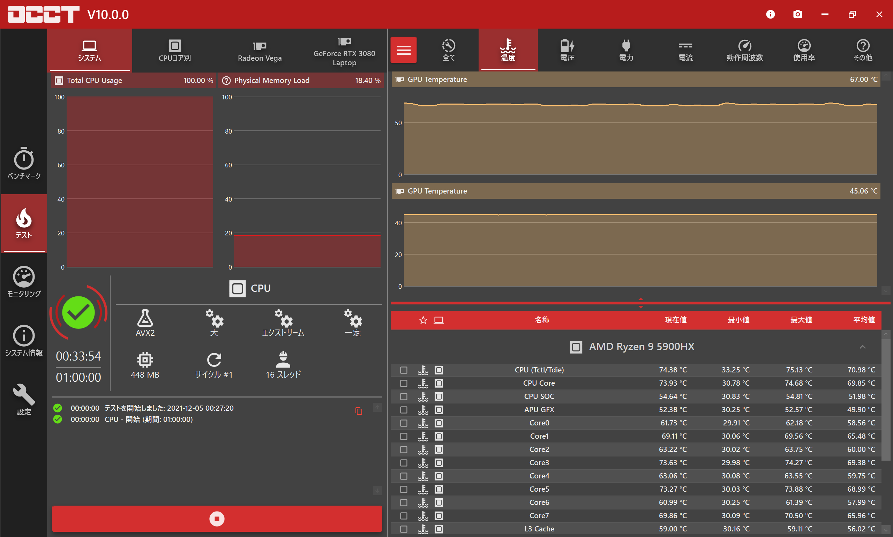Click the red graph/table divider handle
Image resolution: width=893 pixels, height=537 pixels.
[x=640, y=303]
